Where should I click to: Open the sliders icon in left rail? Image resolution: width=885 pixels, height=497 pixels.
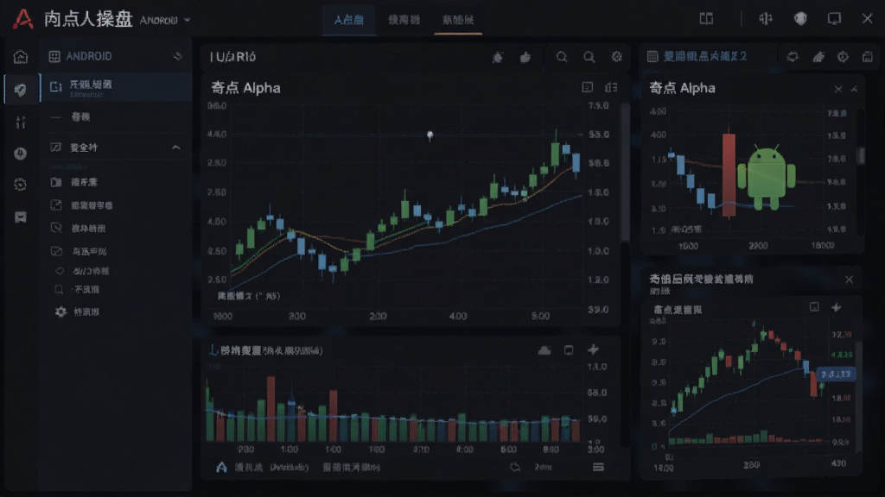point(21,122)
